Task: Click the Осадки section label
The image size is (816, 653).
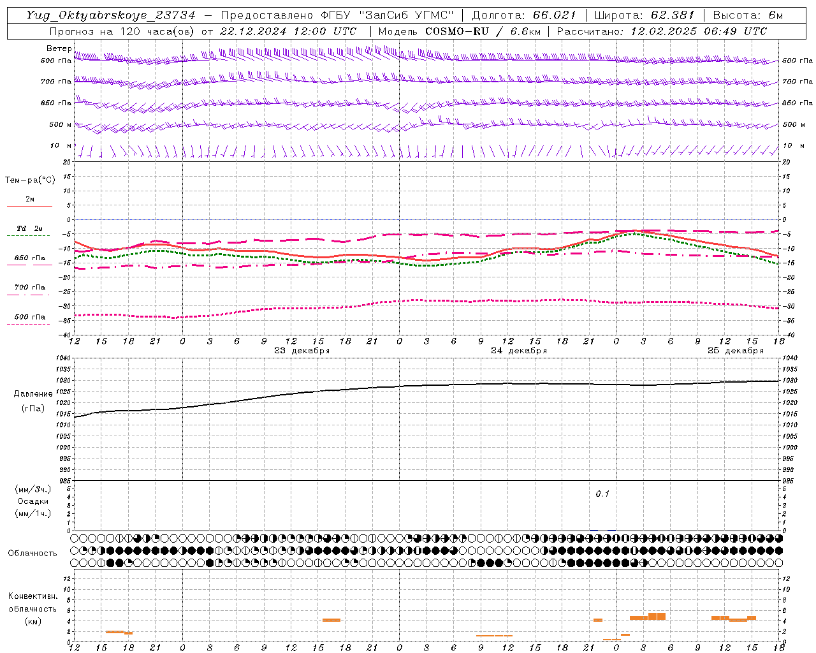Action: point(33,501)
